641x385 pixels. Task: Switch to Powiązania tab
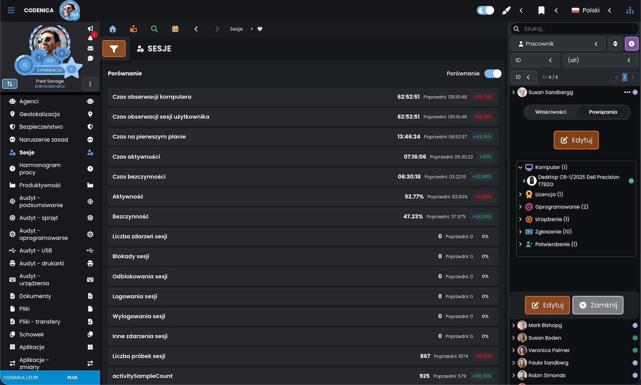pos(603,112)
